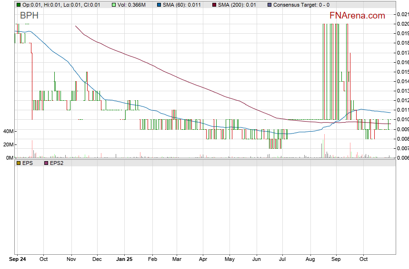Open the FNArena.com watermark link
The width and height of the screenshot is (409, 269).
pyautogui.click(x=357, y=16)
